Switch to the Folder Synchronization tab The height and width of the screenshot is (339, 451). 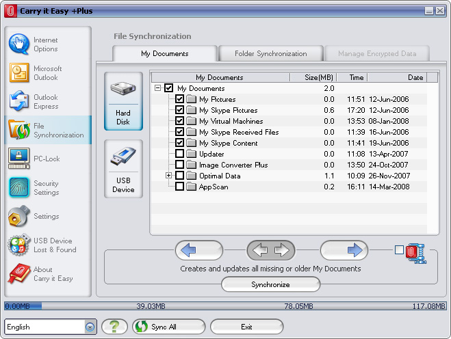pos(270,53)
